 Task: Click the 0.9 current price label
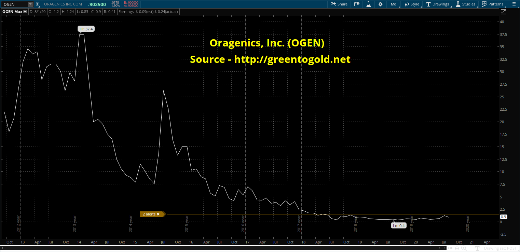pyautogui.click(x=503, y=216)
